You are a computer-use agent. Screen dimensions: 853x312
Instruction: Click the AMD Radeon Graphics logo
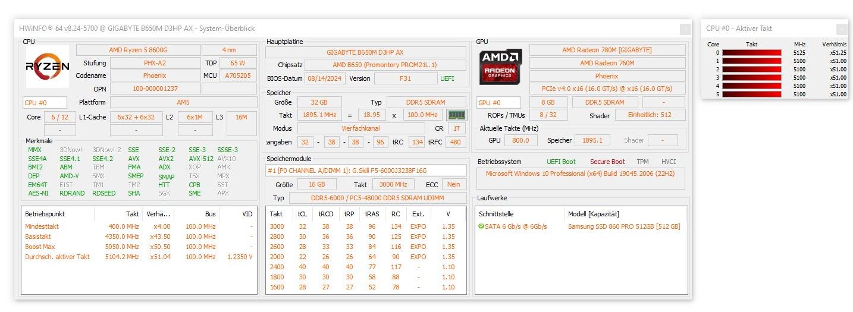pyautogui.click(x=501, y=67)
